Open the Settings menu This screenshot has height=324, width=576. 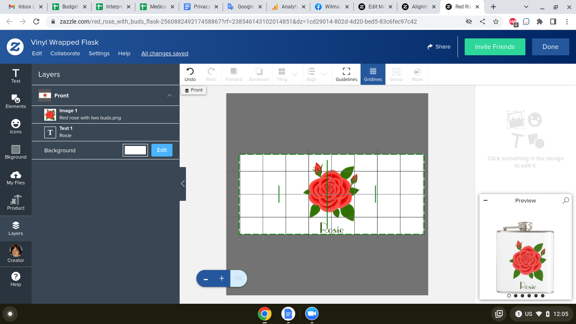[99, 54]
